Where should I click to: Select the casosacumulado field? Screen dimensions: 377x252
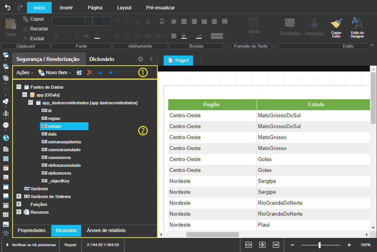point(61,150)
